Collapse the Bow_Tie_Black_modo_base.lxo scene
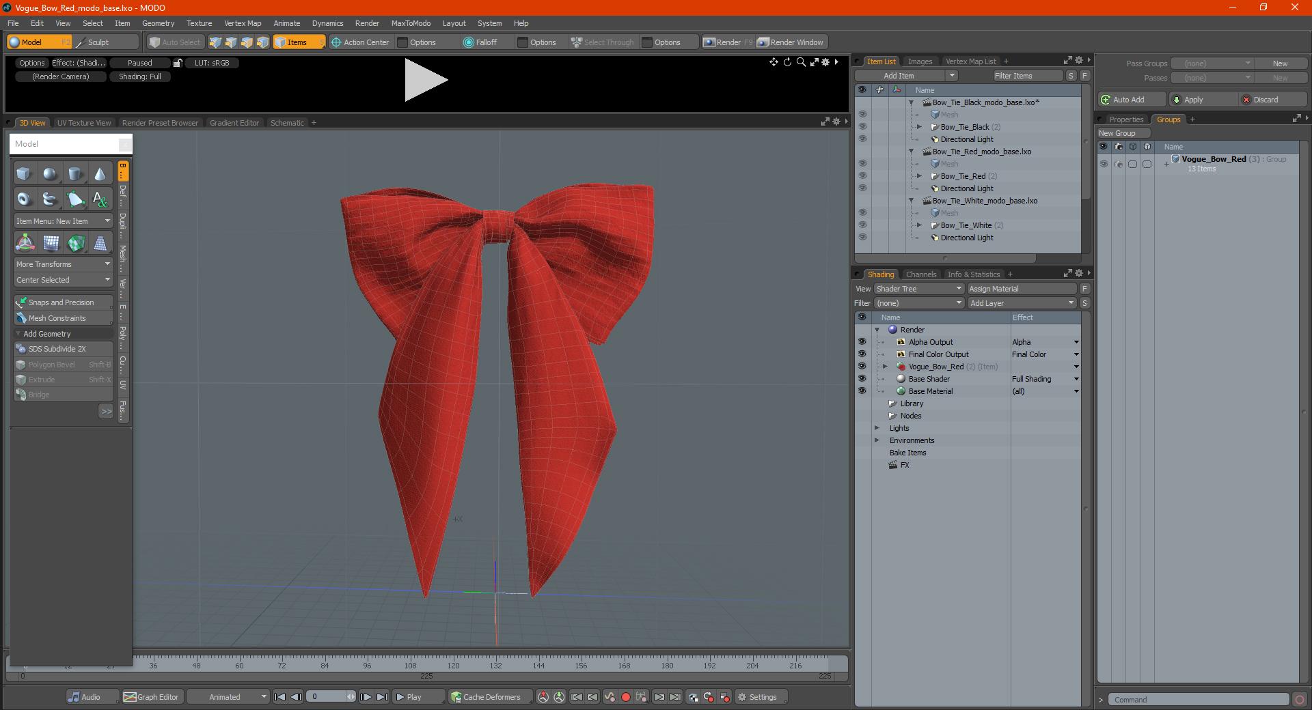 (x=911, y=102)
